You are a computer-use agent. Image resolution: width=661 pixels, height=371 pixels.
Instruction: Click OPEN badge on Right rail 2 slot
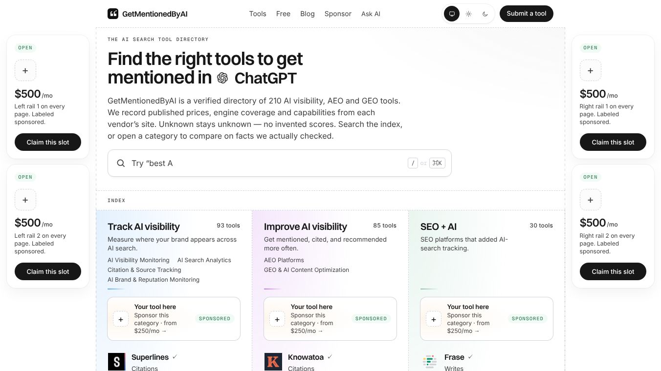pos(591,177)
